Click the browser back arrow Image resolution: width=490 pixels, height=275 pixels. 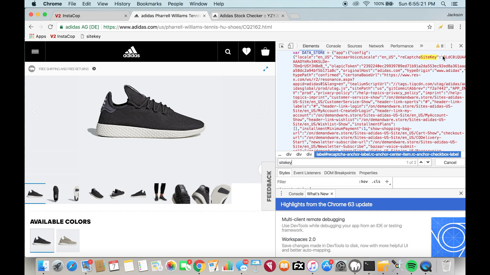[31, 27]
